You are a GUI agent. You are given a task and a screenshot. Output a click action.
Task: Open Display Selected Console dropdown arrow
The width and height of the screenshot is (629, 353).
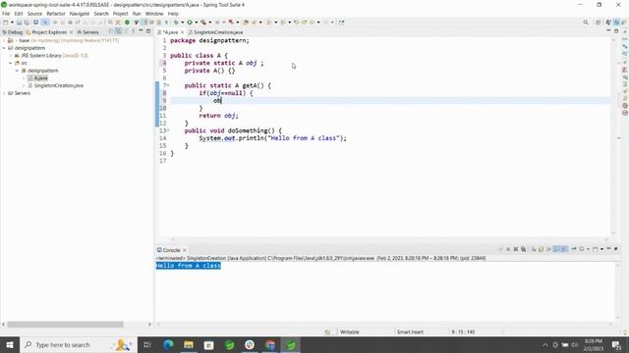click(588, 249)
